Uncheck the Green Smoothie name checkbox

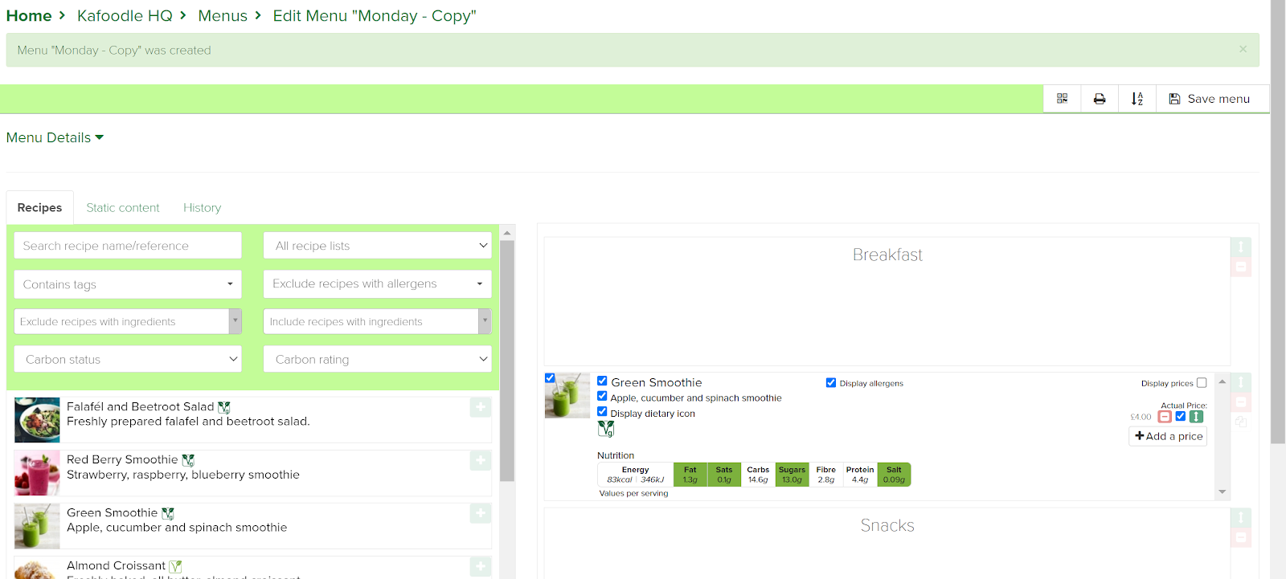pyautogui.click(x=602, y=381)
